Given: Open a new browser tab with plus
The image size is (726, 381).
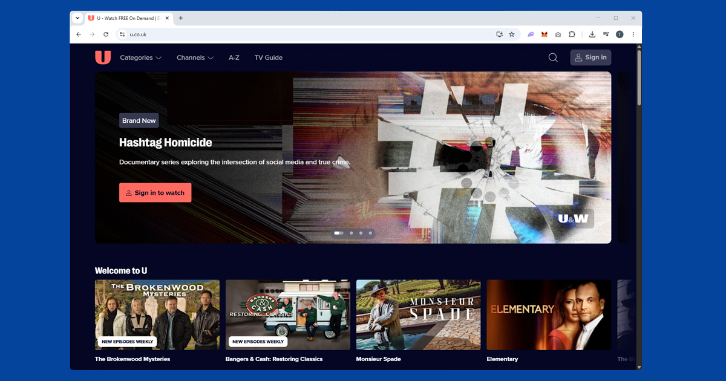Looking at the screenshot, I should (180, 18).
